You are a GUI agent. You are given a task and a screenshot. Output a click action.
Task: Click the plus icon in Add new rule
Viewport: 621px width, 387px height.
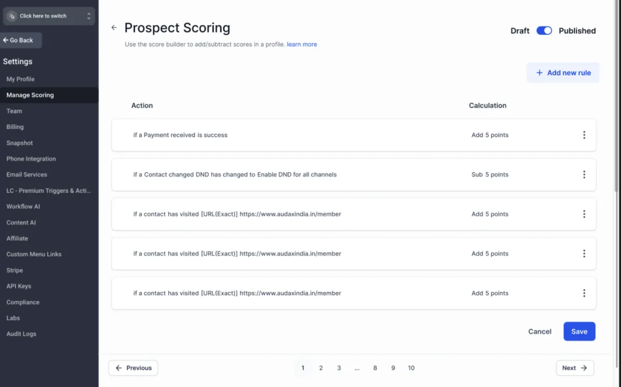point(539,73)
